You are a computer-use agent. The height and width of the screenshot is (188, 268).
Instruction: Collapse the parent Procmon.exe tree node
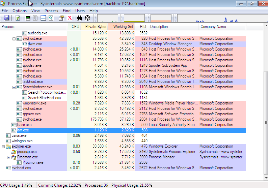pos(8,157)
